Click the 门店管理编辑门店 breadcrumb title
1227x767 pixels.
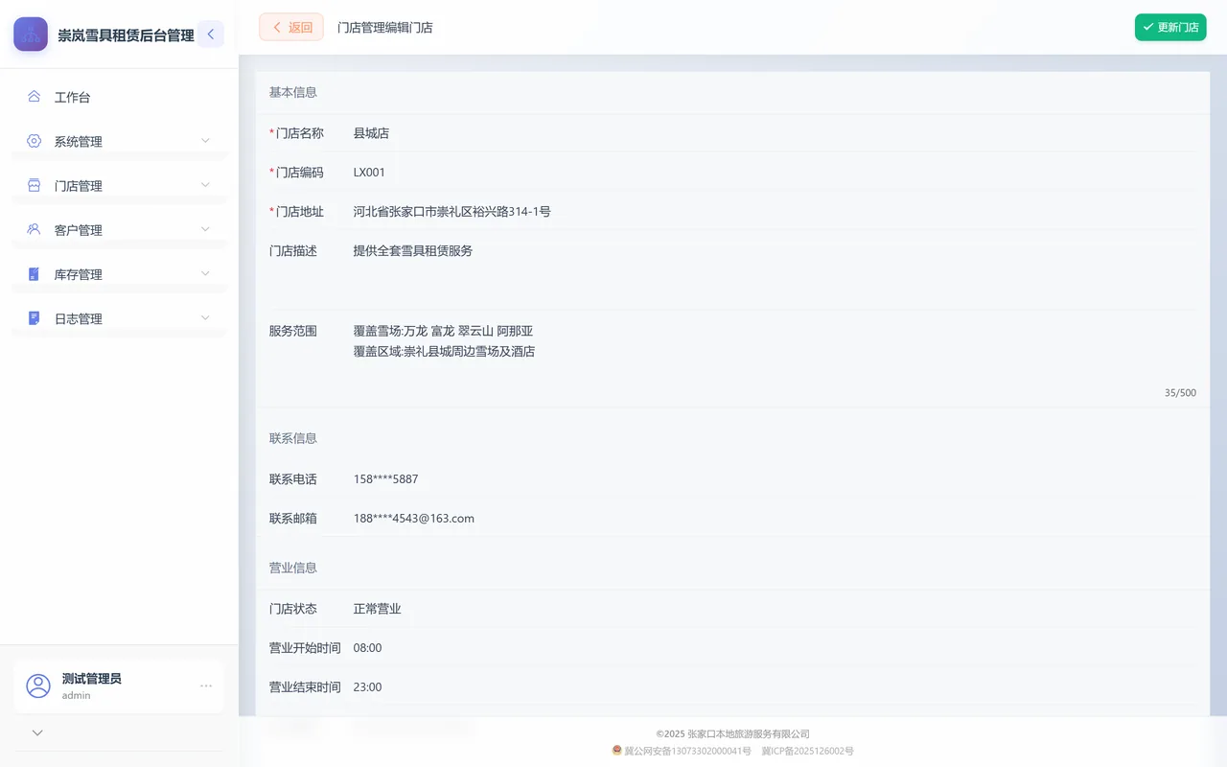(385, 28)
